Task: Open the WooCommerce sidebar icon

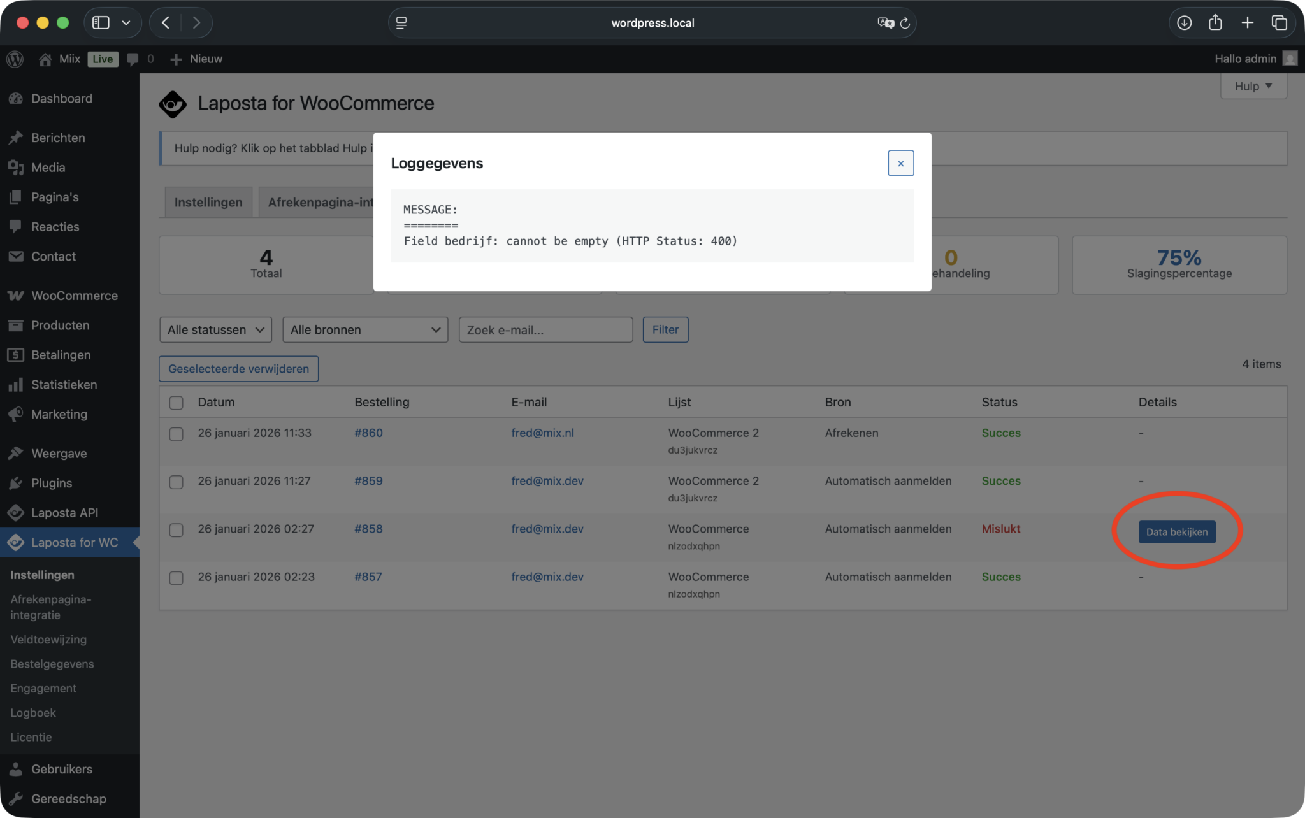Action: point(16,296)
